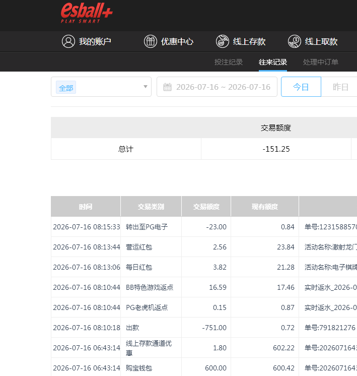The height and width of the screenshot is (376, 357).
Task: Click the amount 2.56
Action: pos(220,247)
